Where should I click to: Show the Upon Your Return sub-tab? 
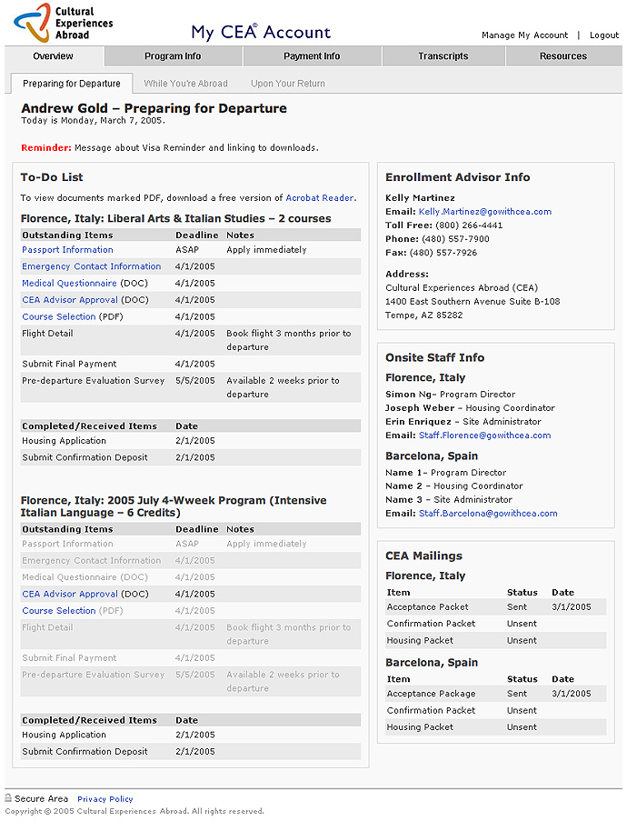288,84
